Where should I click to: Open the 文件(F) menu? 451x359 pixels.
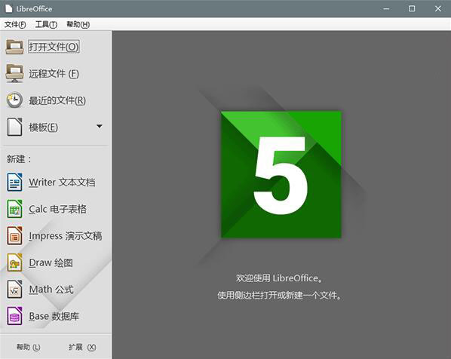(x=15, y=24)
